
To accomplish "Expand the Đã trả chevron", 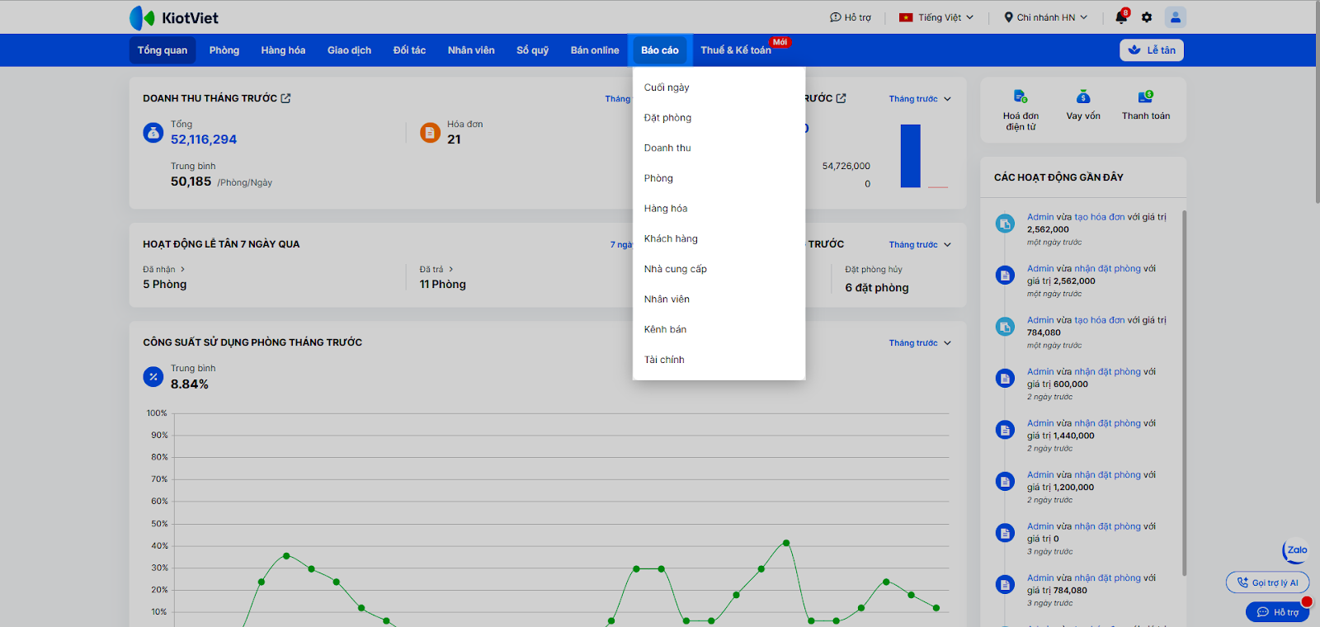I will coord(451,270).
